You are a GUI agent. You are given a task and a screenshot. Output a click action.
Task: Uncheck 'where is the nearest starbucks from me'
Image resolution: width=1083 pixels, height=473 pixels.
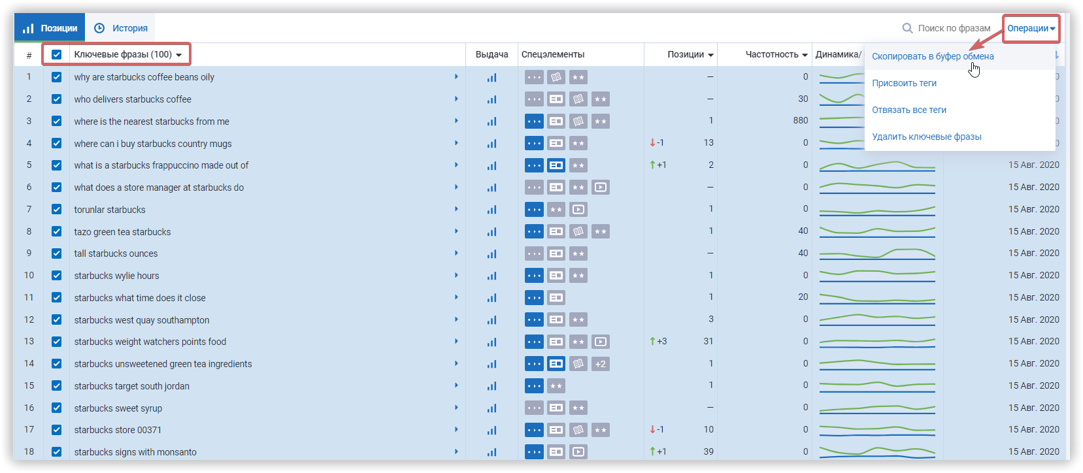57,122
